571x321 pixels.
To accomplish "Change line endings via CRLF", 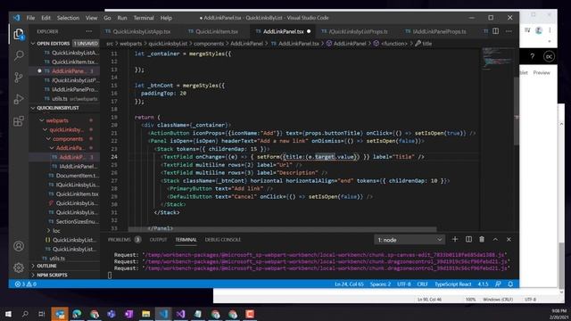I will (422, 284).
